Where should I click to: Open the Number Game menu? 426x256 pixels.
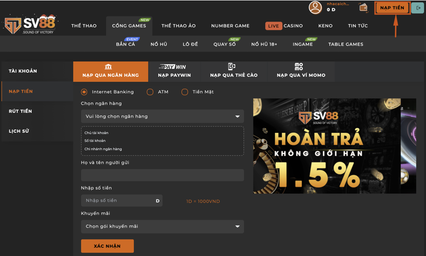click(231, 26)
